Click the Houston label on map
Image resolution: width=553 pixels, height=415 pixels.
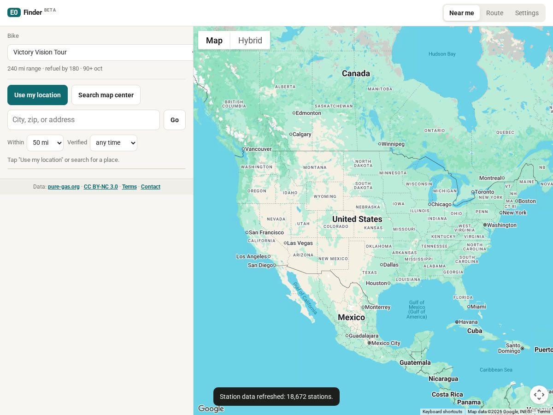[377, 283]
